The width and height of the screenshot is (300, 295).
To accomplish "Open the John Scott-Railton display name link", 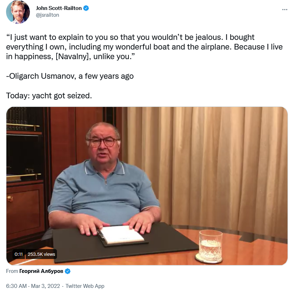I will (x=59, y=8).
